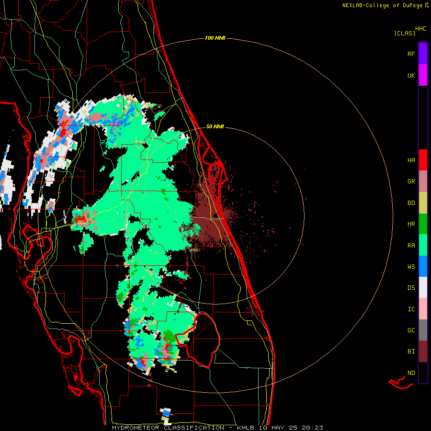Screen dimensions: 431x431
Task: Click the HR dark green legend swatch
Action: 423,224
